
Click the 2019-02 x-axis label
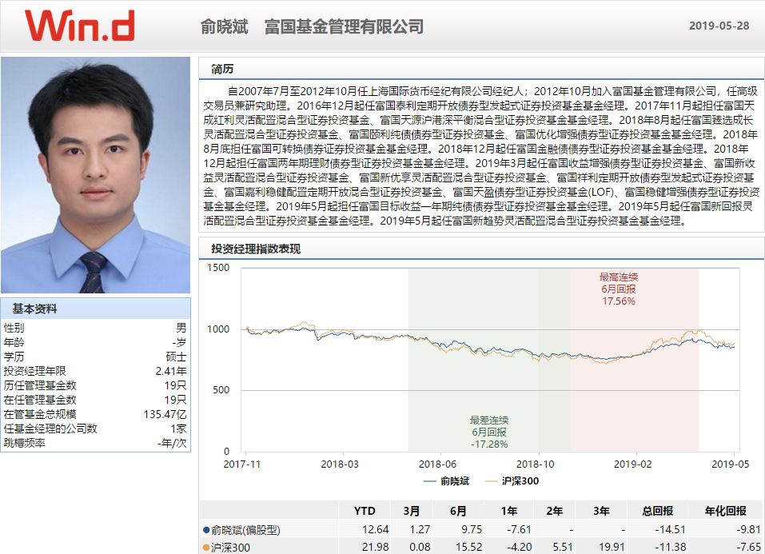point(633,464)
